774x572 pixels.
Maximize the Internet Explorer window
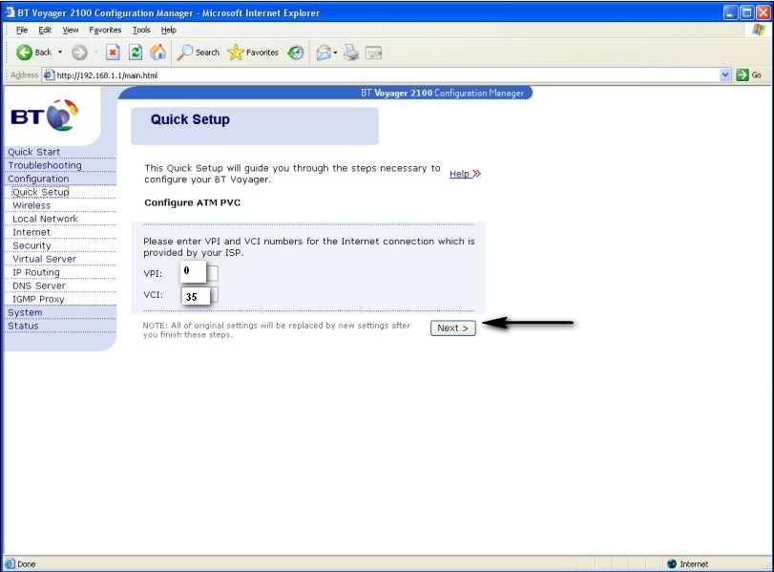click(x=747, y=12)
